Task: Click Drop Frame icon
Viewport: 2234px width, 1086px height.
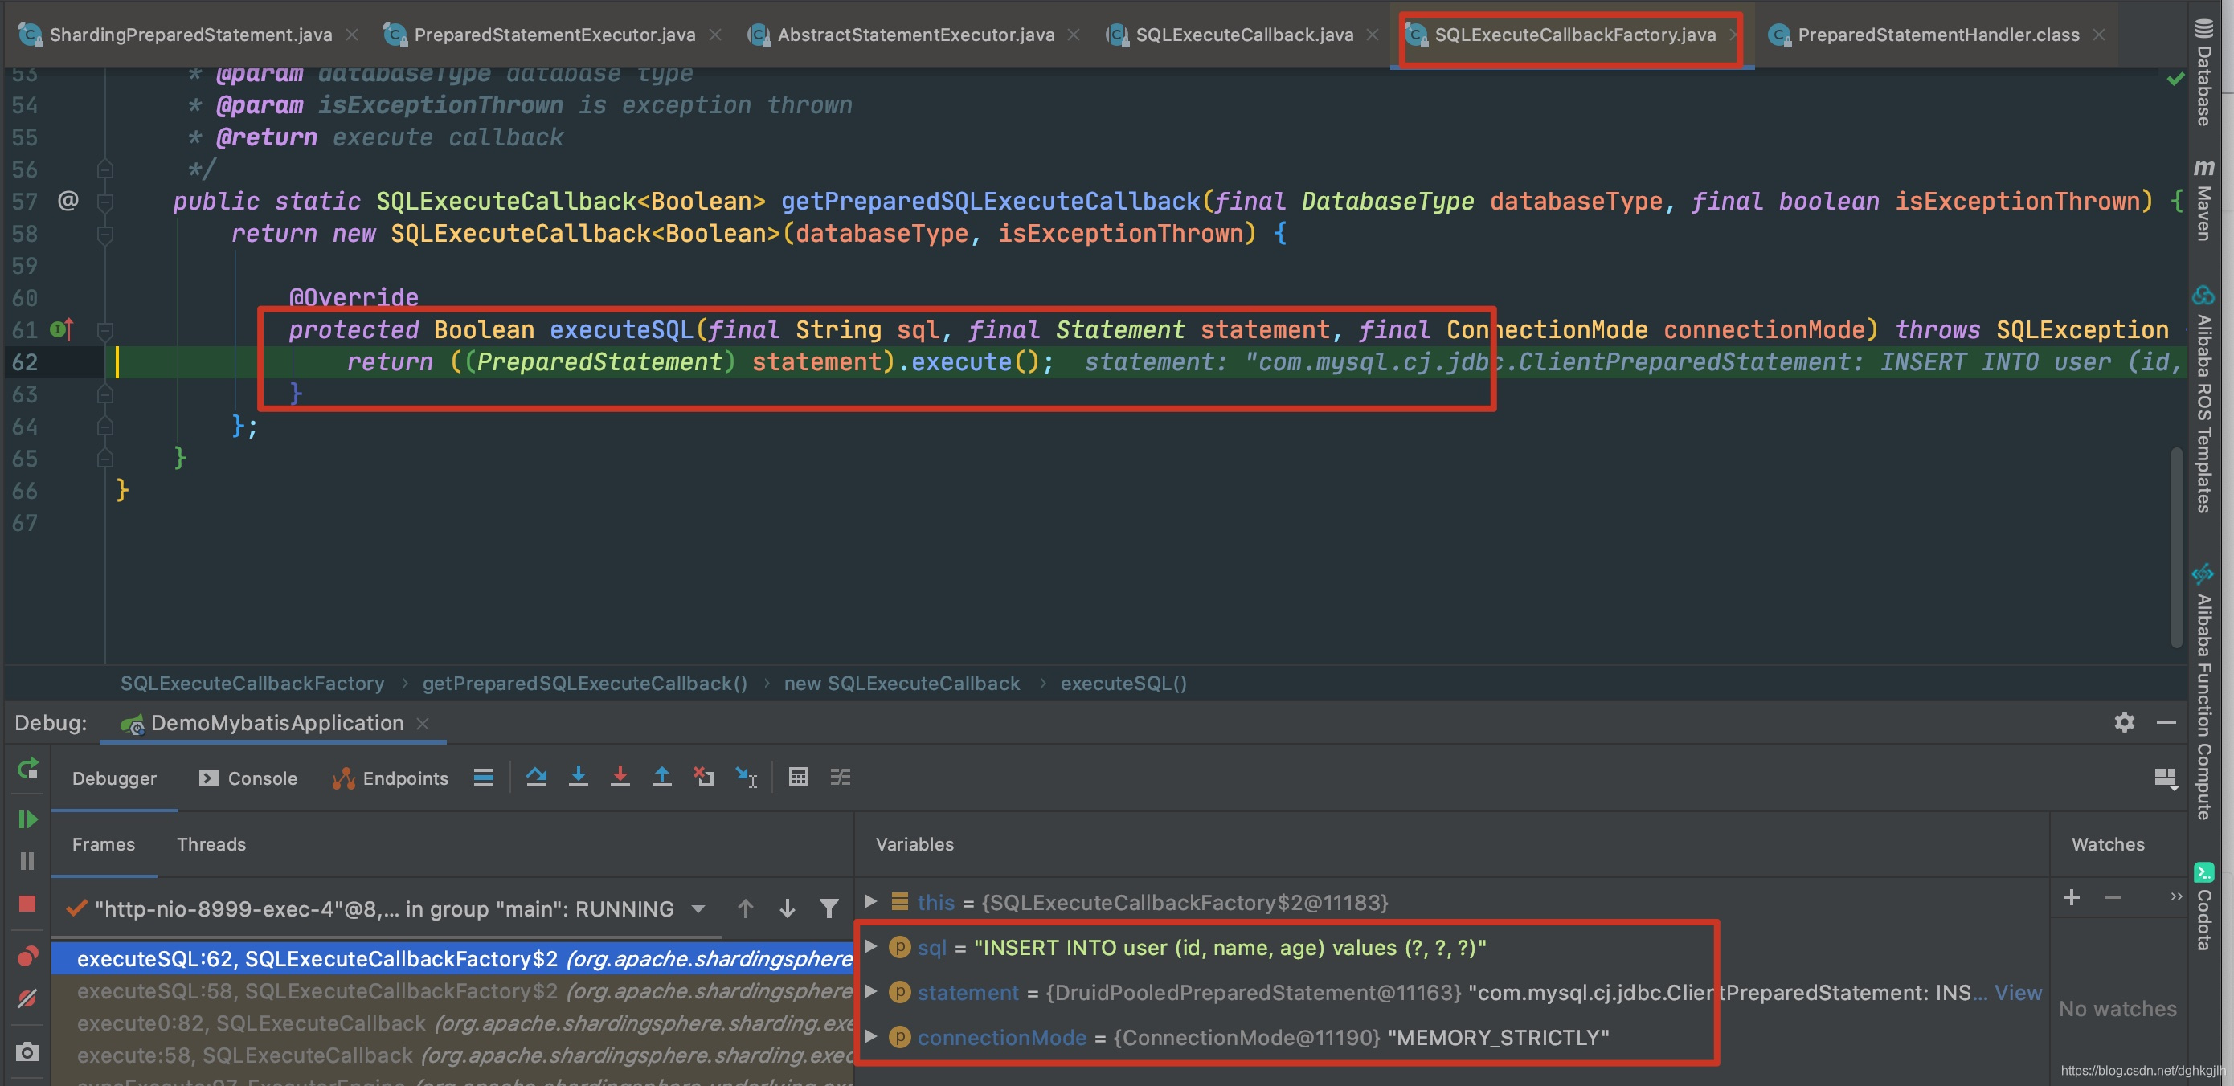Action: pos(703,778)
